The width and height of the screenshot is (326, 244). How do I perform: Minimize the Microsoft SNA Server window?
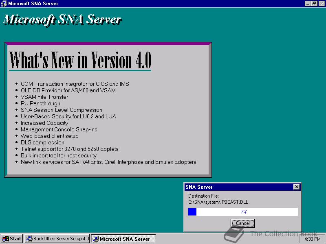(308, 4)
